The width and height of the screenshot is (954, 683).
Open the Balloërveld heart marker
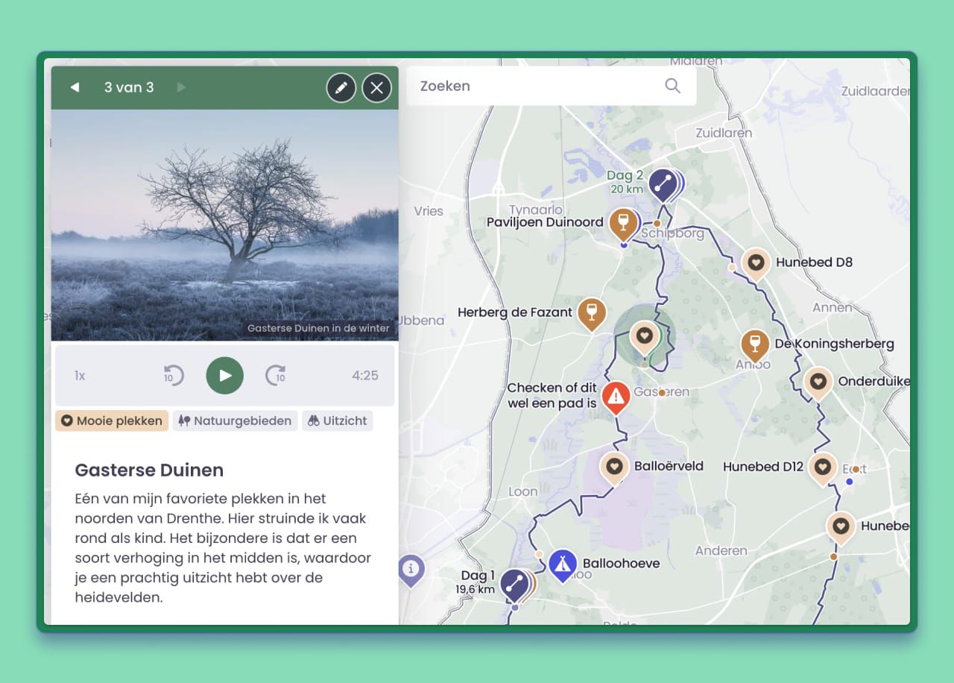(x=614, y=467)
